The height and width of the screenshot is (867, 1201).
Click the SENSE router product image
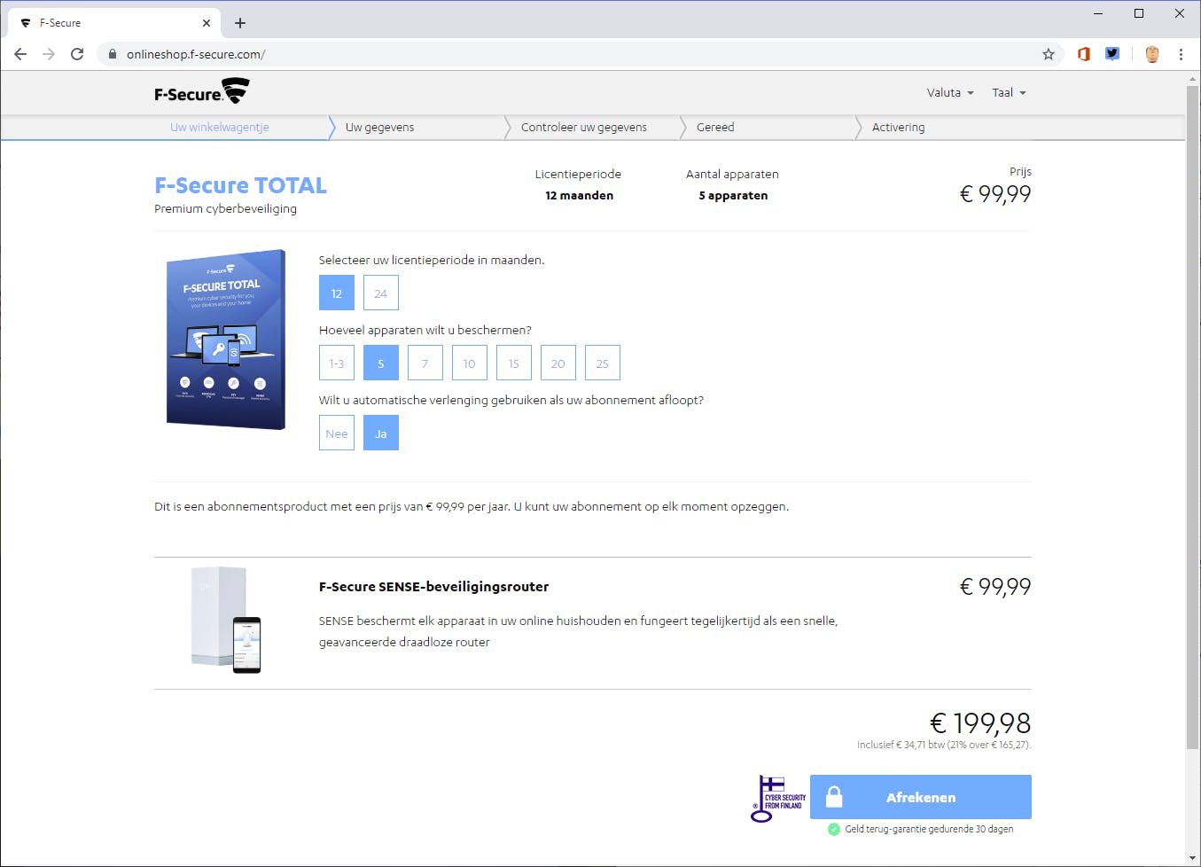[x=226, y=620]
